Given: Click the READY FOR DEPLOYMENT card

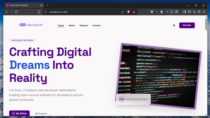Looking at the screenshot, I should [133, 99].
